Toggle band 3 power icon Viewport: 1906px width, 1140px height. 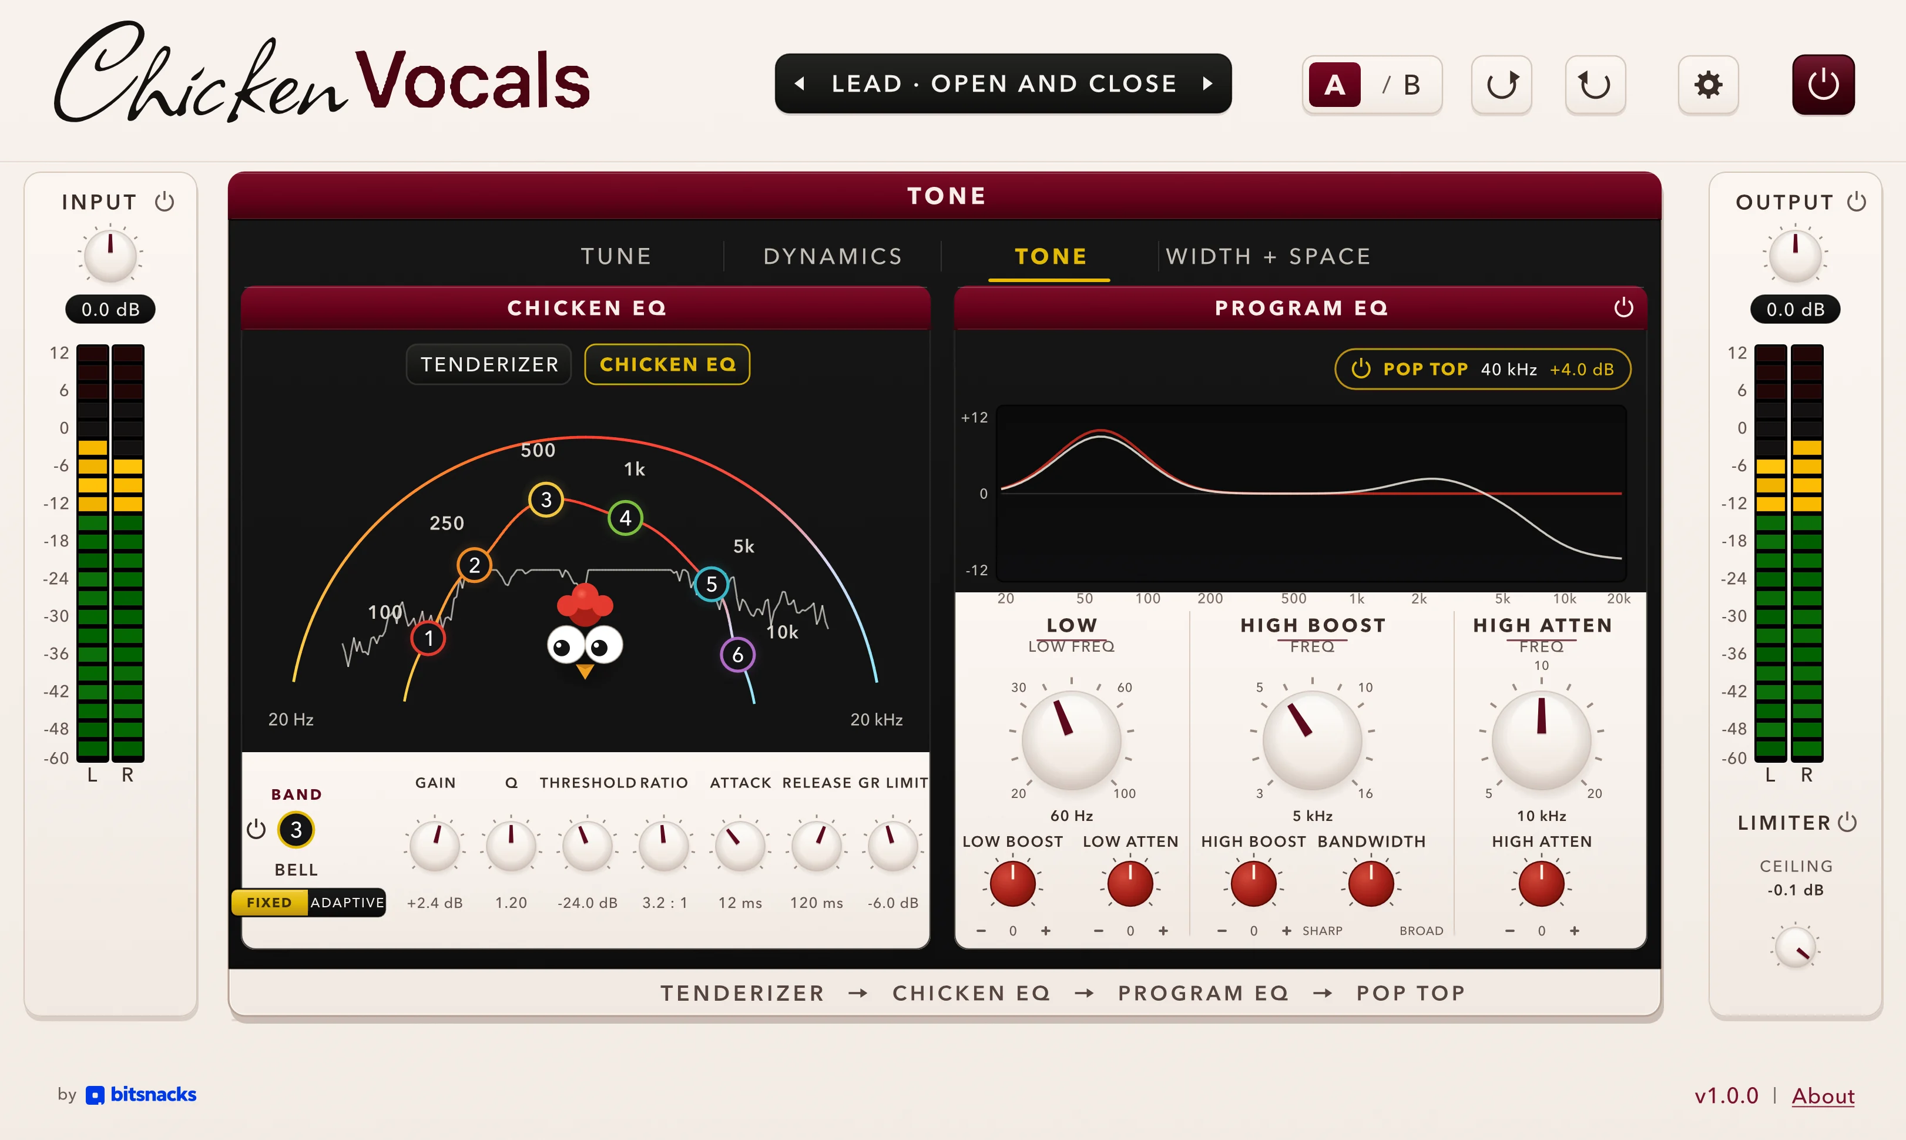point(256,830)
